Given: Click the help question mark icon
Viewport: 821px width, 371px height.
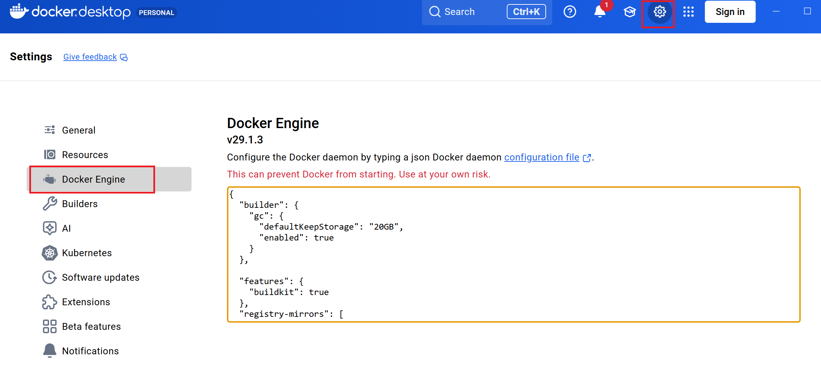Looking at the screenshot, I should point(569,12).
